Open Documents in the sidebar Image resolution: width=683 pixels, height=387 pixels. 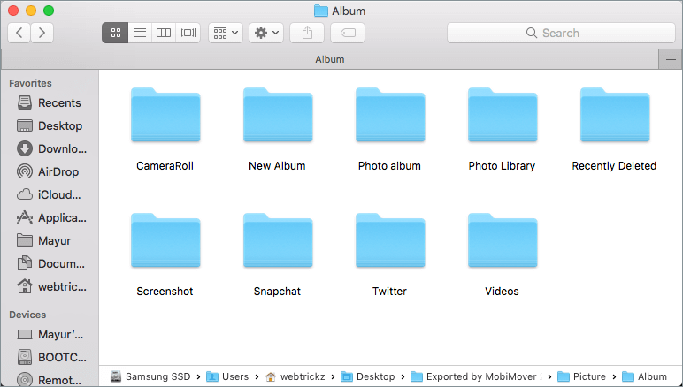51,263
